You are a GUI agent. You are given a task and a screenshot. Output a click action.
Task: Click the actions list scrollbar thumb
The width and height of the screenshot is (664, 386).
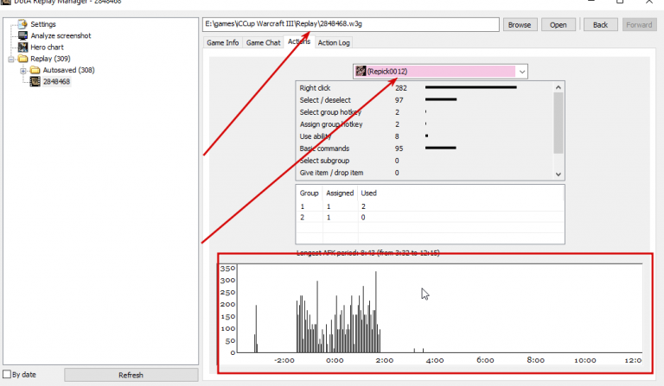[559, 123]
